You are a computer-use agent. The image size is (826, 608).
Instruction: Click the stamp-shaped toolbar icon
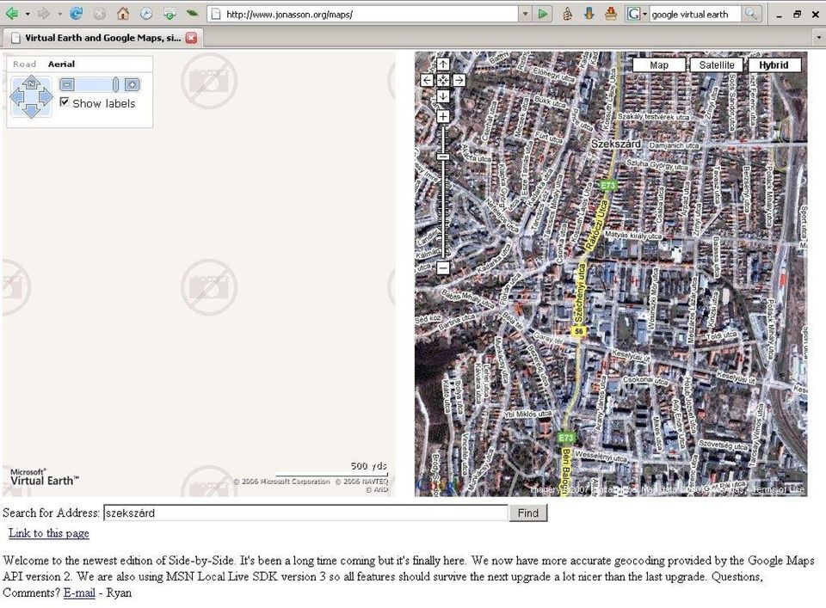pyautogui.click(x=611, y=14)
